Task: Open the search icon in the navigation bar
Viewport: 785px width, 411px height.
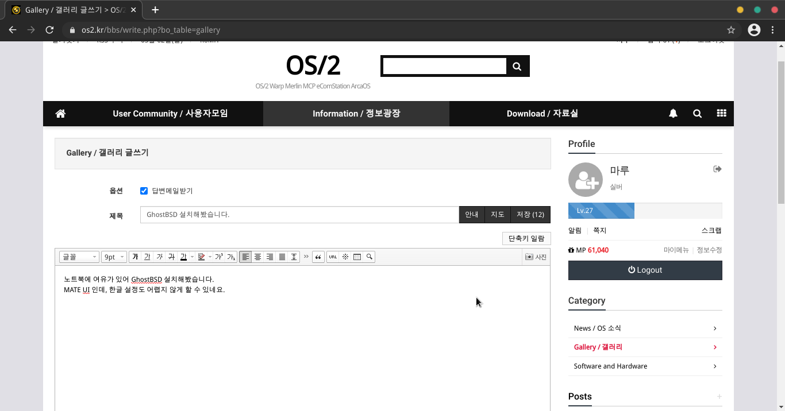Action: coord(697,114)
